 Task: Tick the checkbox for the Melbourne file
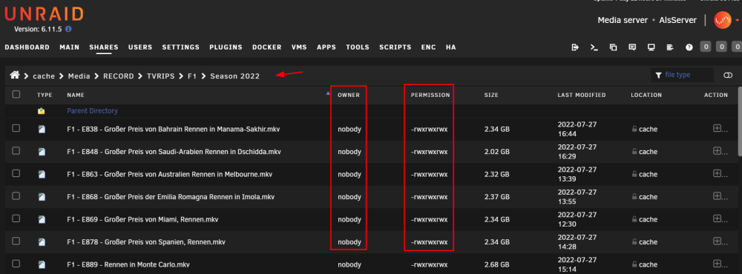16,173
